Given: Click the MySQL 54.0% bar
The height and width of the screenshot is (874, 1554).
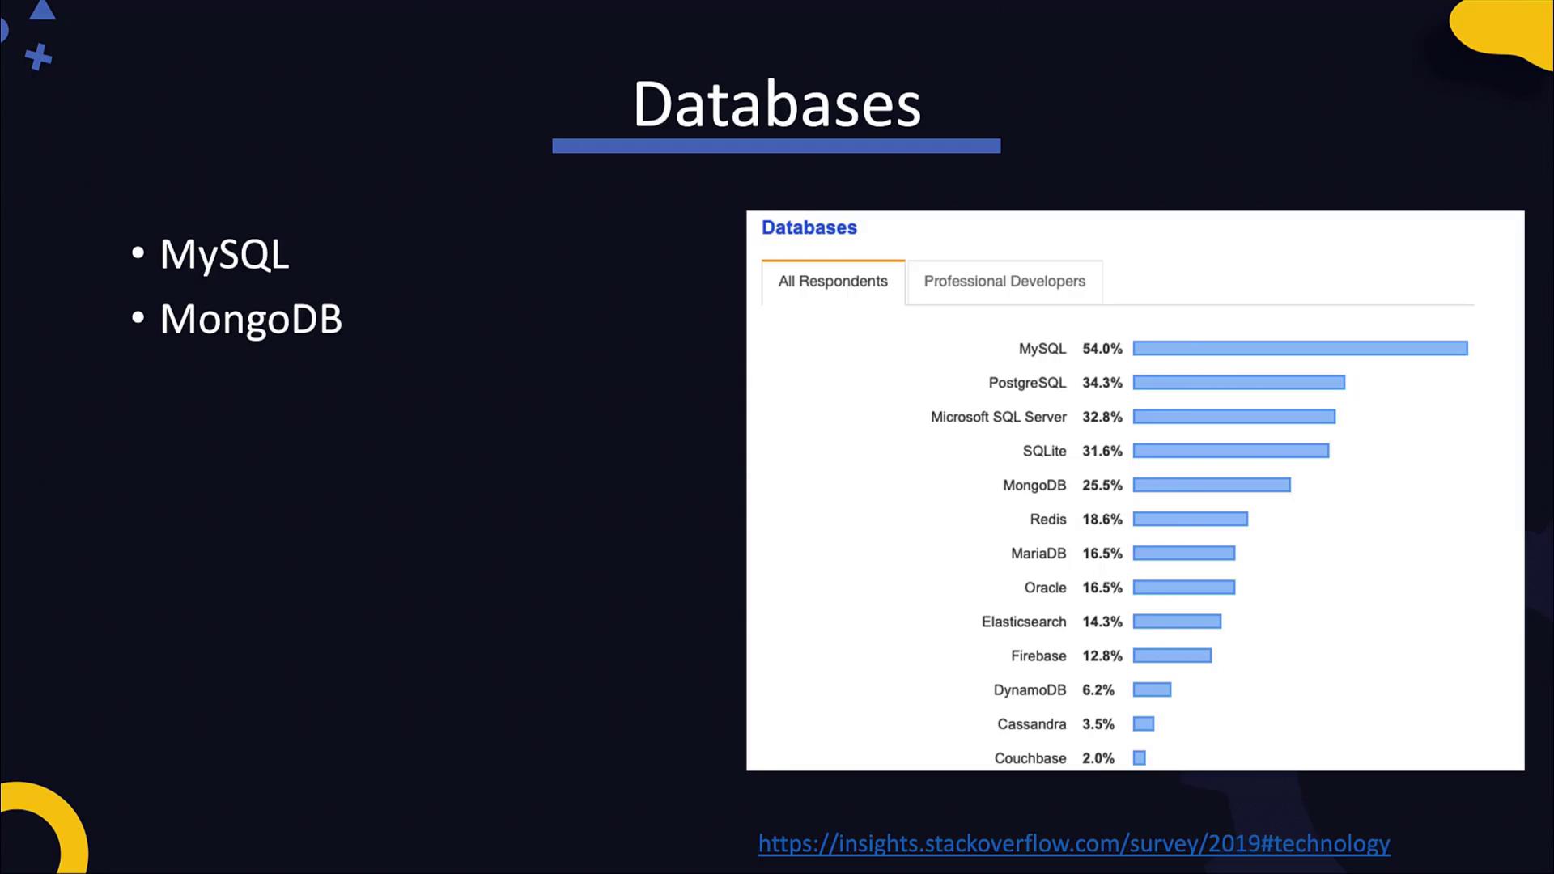Looking at the screenshot, I should [x=1299, y=348].
